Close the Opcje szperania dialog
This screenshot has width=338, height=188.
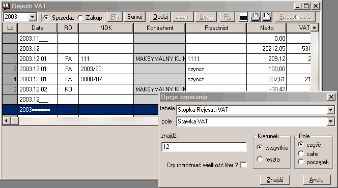point(331,97)
